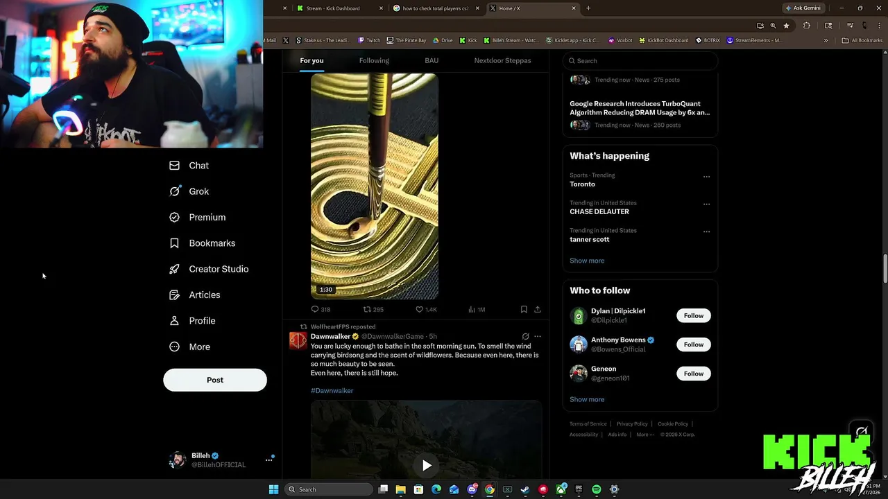Show more under Who to follow
Image resolution: width=888 pixels, height=499 pixels.
pos(587,399)
